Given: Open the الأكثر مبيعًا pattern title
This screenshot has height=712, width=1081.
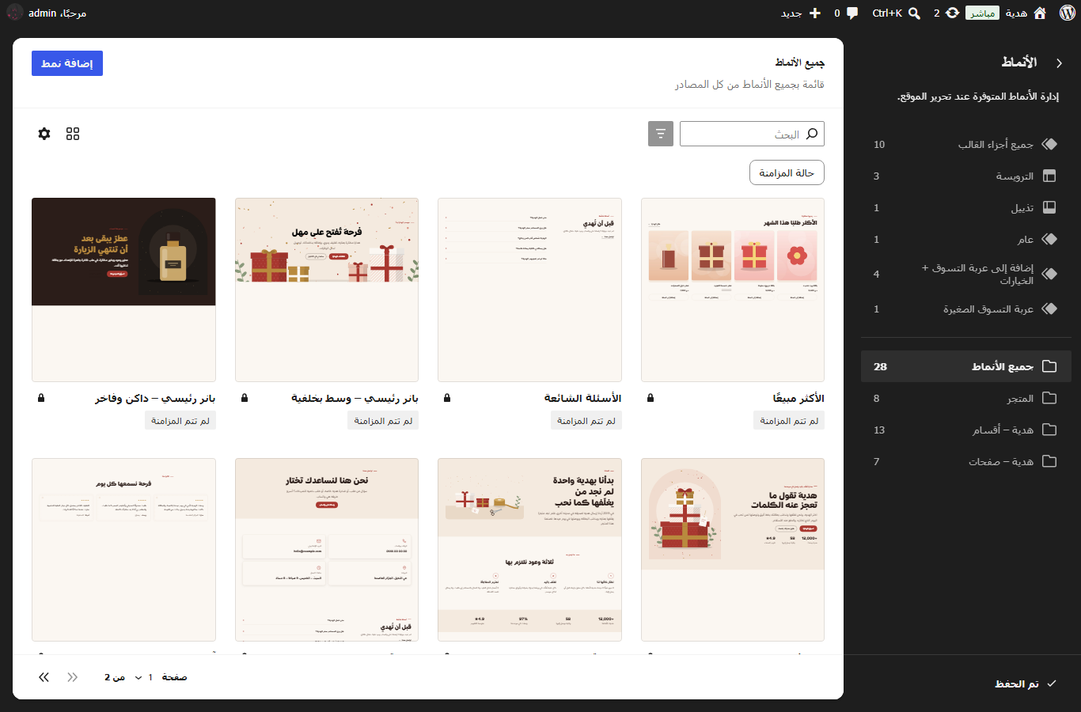Looking at the screenshot, I should 798,398.
